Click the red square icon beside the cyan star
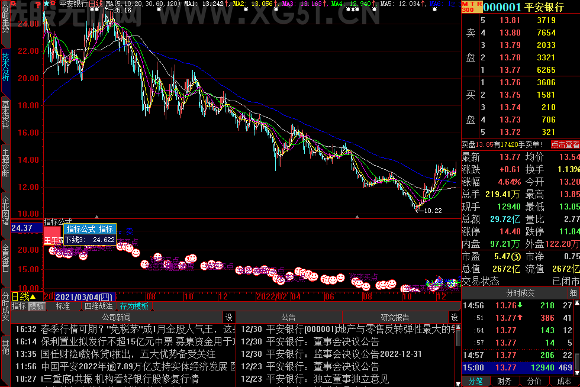Image resolution: width=580 pixels, height=387 pixels. click(53, 4)
